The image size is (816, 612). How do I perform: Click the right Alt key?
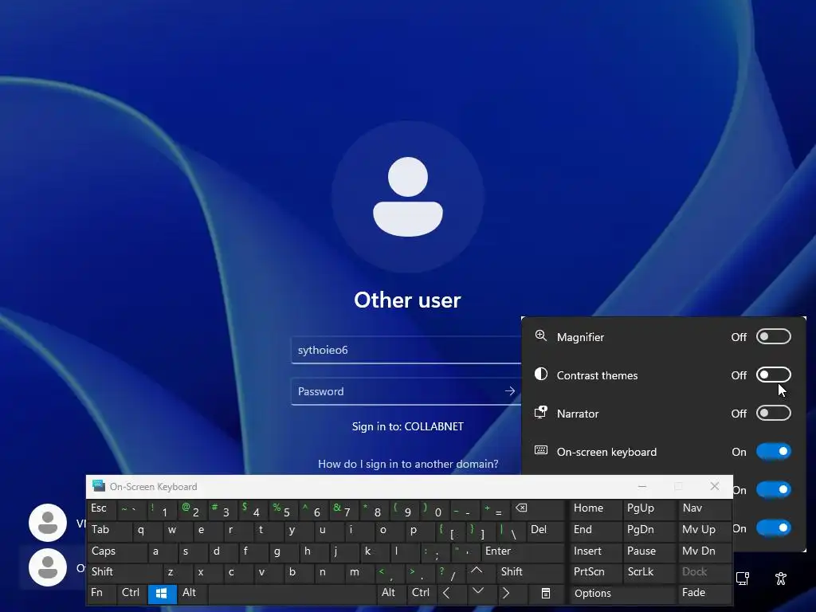391,594
